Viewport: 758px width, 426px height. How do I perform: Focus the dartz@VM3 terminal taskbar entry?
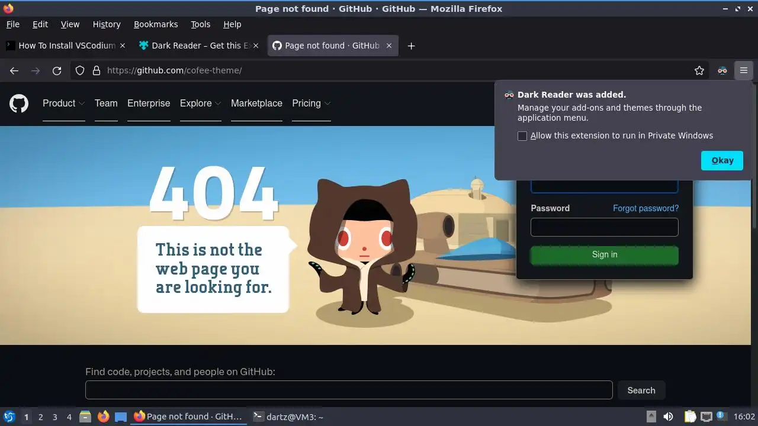(288, 417)
